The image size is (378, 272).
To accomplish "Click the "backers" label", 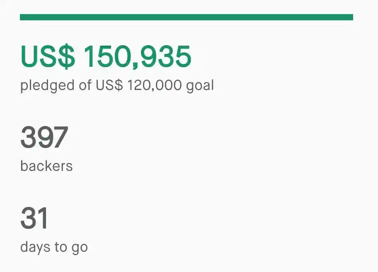I will [46, 166].
